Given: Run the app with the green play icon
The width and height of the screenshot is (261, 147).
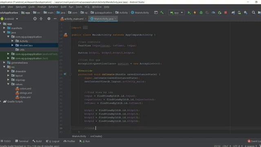Looking at the screenshot, I should pyautogui.click(x=189, y=13).
